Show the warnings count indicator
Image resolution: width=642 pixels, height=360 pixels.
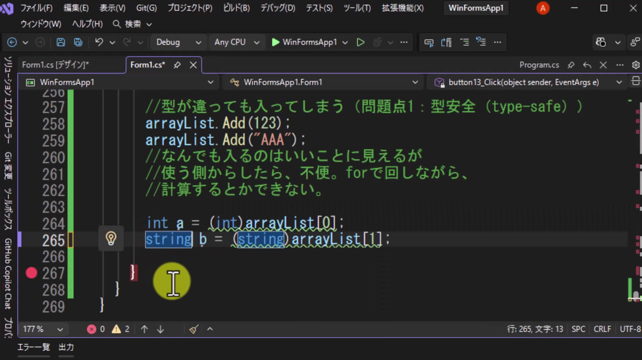coord(120,329)
